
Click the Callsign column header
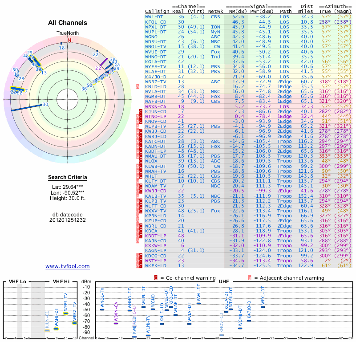[157, 11]
